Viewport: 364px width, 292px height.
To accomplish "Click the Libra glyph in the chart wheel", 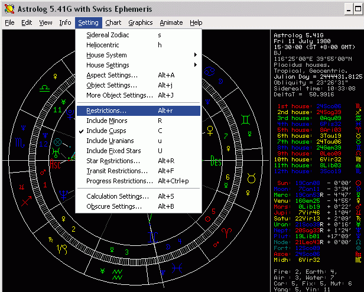I will tap(44, 89).
